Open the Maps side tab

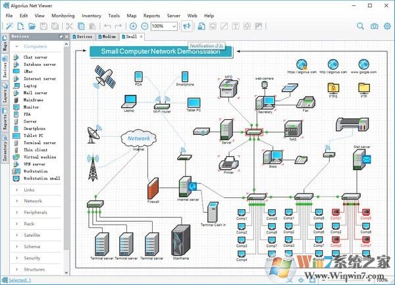5,43
